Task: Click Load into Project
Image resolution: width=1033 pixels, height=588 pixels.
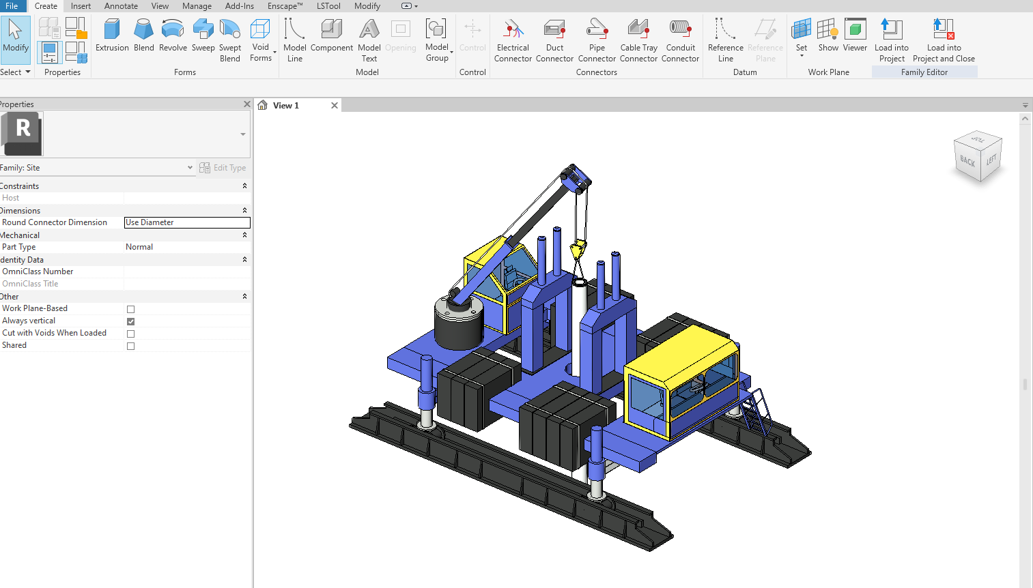Action: [x=892, y=41]
